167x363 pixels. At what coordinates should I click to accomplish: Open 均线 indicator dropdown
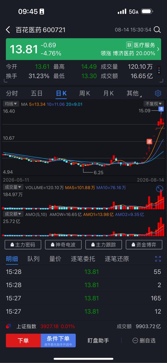[x=11, y=104]
